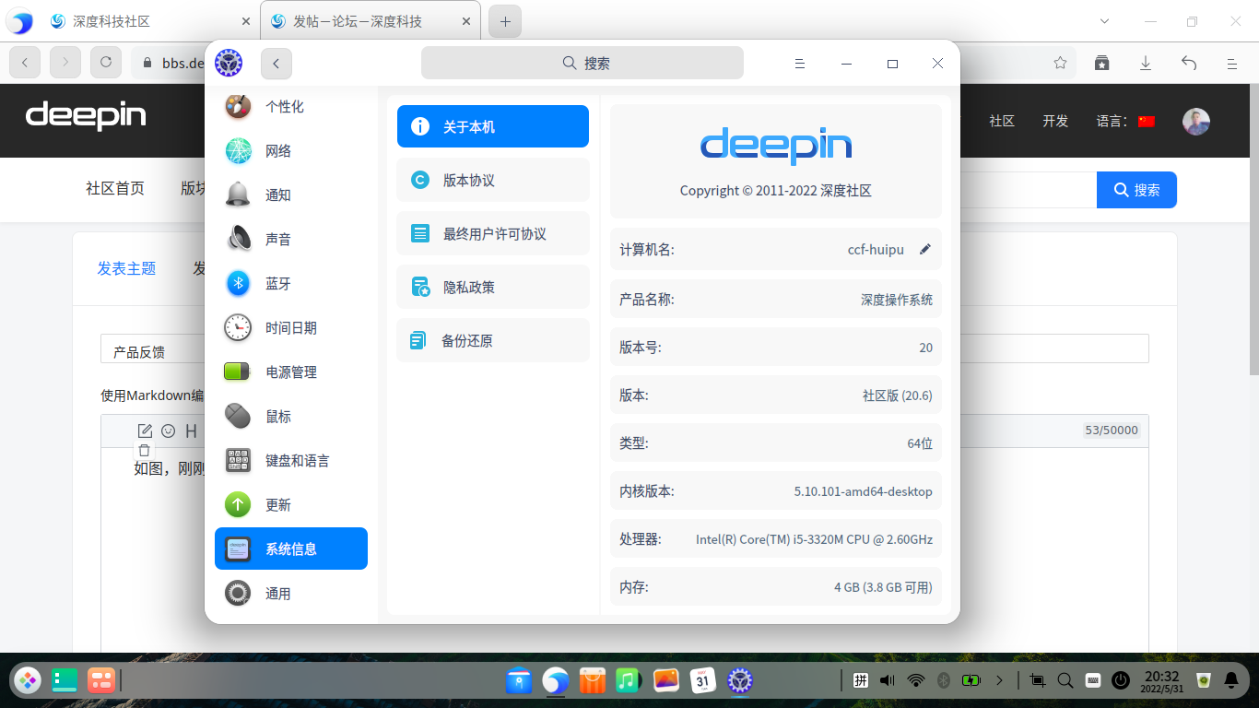Viewport: 1259px width, 708px height.
Task: Expand hidden tray icons with the arrow
Action: [x=1000, y=680]
